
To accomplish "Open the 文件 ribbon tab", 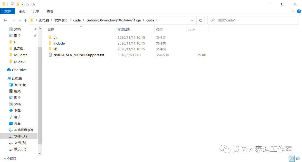I will click(x=8, y=11).
